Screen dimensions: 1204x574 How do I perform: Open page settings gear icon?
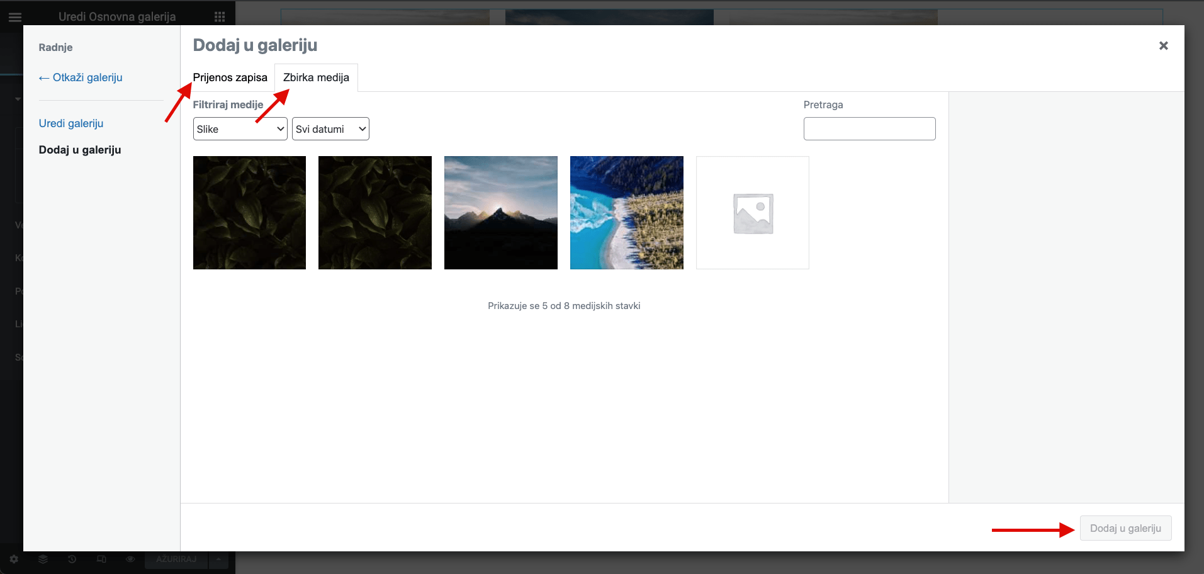(x=14, y=559)
